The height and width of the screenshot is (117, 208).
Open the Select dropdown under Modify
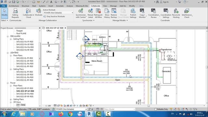[x=4, y=20]
